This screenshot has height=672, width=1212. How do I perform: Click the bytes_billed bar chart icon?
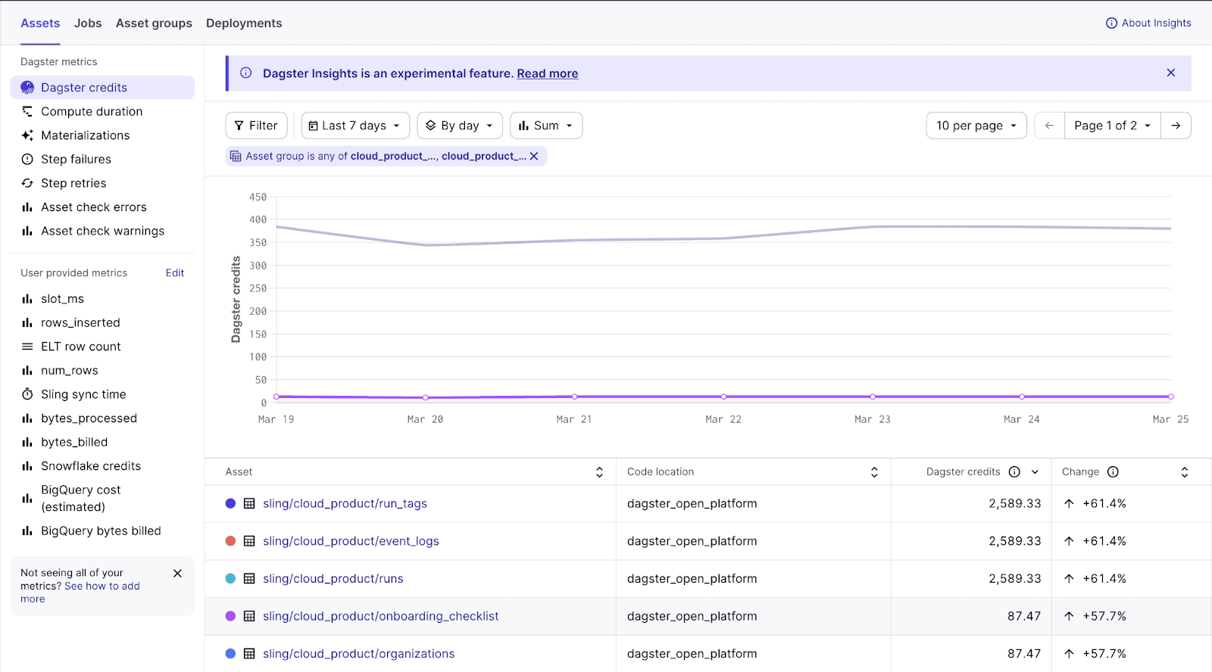(x=27, y=442)
